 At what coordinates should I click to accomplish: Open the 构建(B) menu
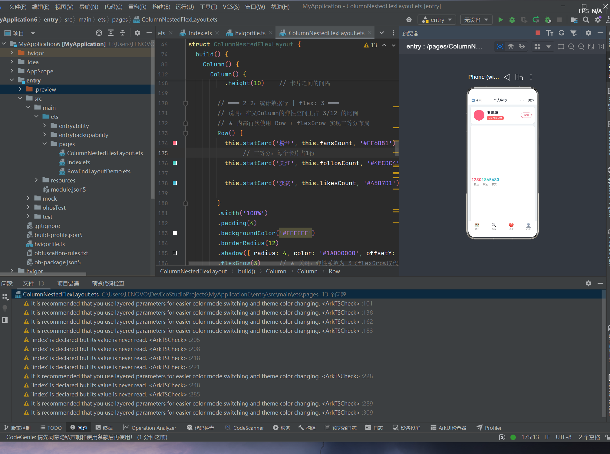click(x=161, y=7)
